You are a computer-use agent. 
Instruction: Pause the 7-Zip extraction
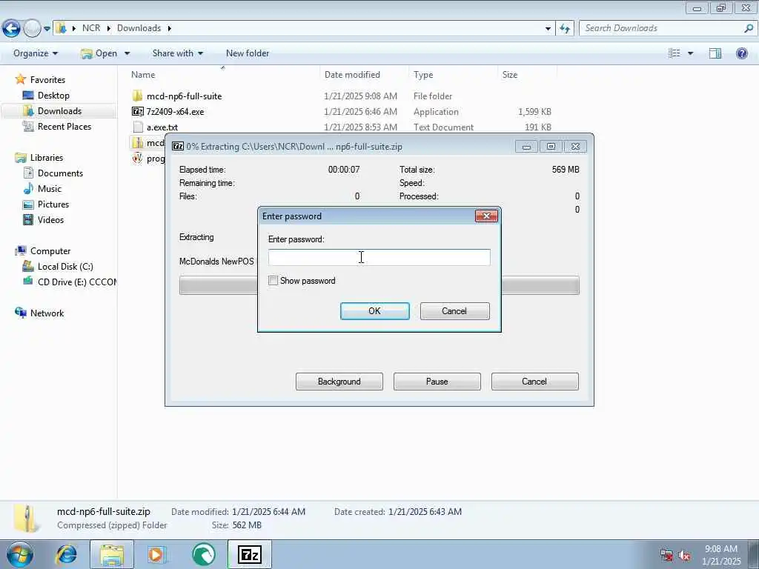437,382
